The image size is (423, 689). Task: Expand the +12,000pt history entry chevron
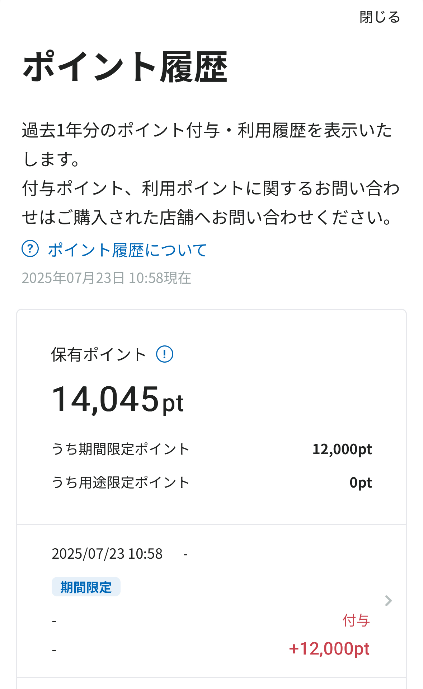[x=388, y=601]
